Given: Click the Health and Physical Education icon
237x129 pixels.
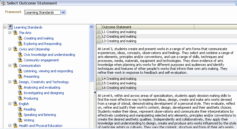Looking at the screenshot, I should (x=15, y=125).
